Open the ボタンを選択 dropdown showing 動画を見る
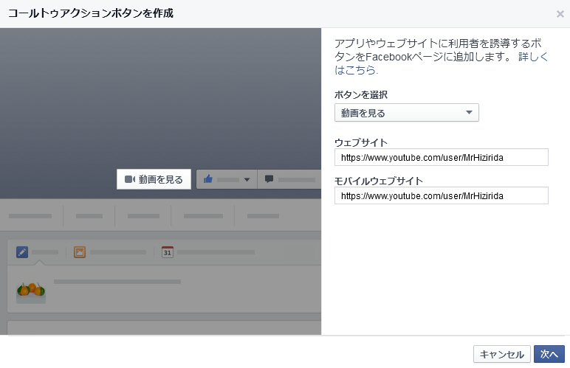 point(406,113)
